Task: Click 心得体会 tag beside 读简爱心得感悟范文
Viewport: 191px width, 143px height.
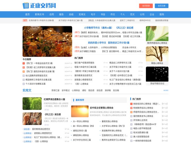Action: (x=28, y=133)
